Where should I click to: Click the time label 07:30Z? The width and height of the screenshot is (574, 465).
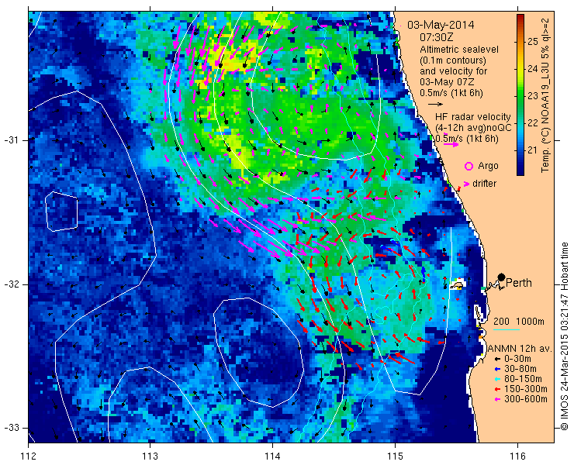pyautogui.click(x=437, y=37)
